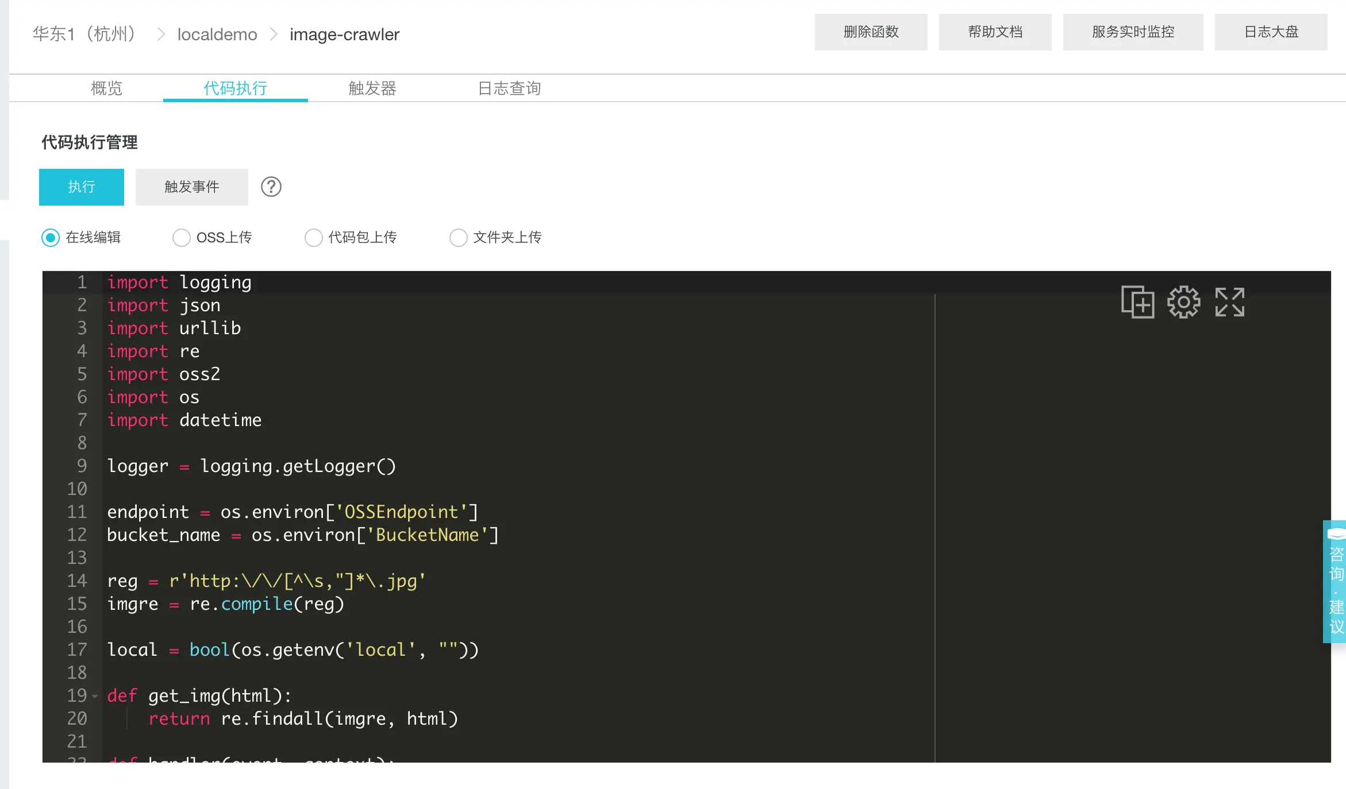This screenshot has width=1346, height=789.
Task: Toggle fullscreen mode for code editor
Action: pyautogui.click(x=1229, y=302)
